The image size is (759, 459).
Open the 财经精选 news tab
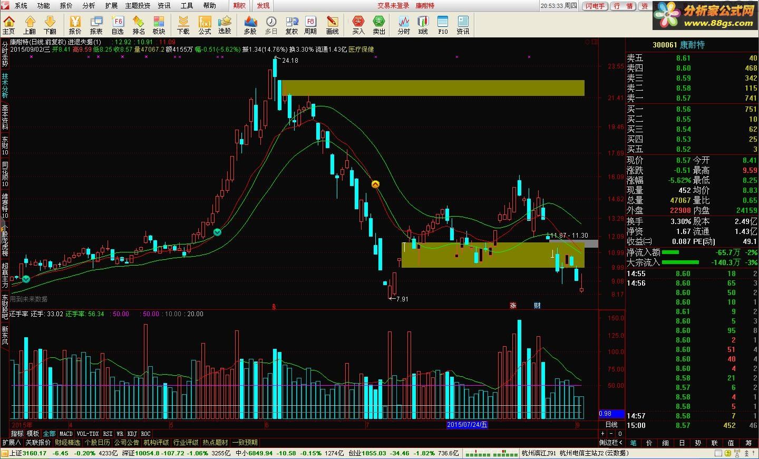(67, 443)
